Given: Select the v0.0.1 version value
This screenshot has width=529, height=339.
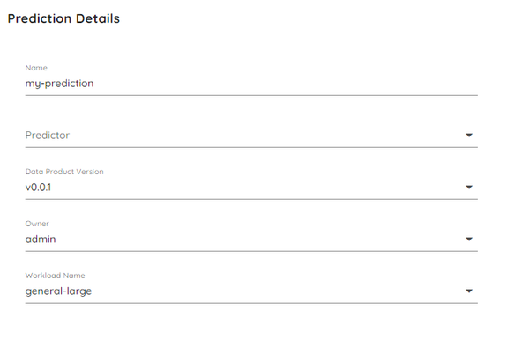Looking at the screenshot, I should point(38,187).
